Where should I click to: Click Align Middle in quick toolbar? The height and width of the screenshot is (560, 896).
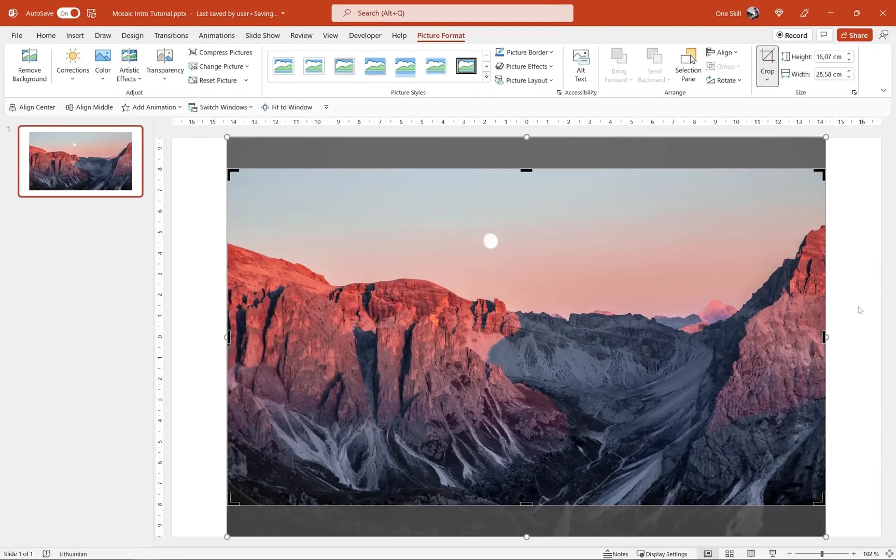click(x=89, y=107)
